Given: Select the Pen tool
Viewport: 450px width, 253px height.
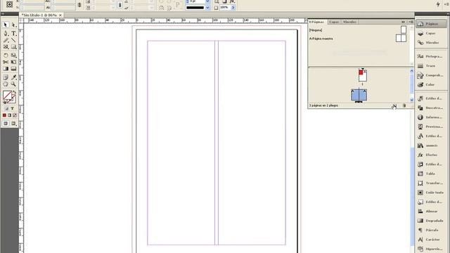Looking at the screenshot, I should click(6, 33).
